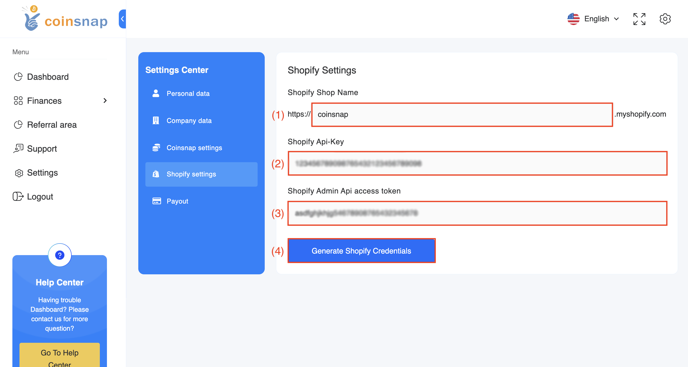688x367 pixels.
Task: Click the Logout icon
Action: tap(18, 197)
